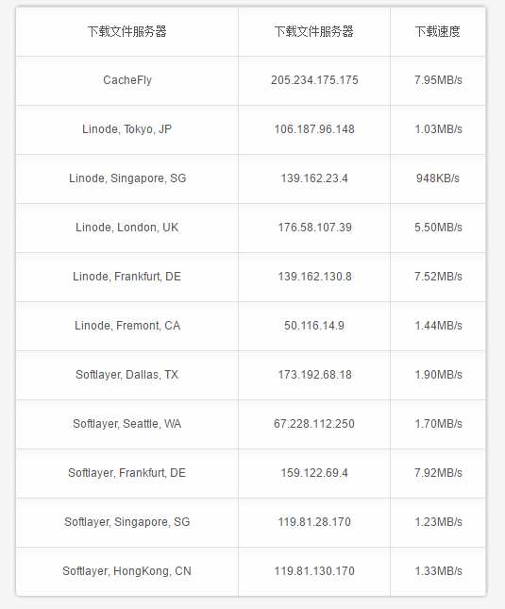
Task: Select Softlayer, Singapore, SG row
Action: tap(251, 522)
